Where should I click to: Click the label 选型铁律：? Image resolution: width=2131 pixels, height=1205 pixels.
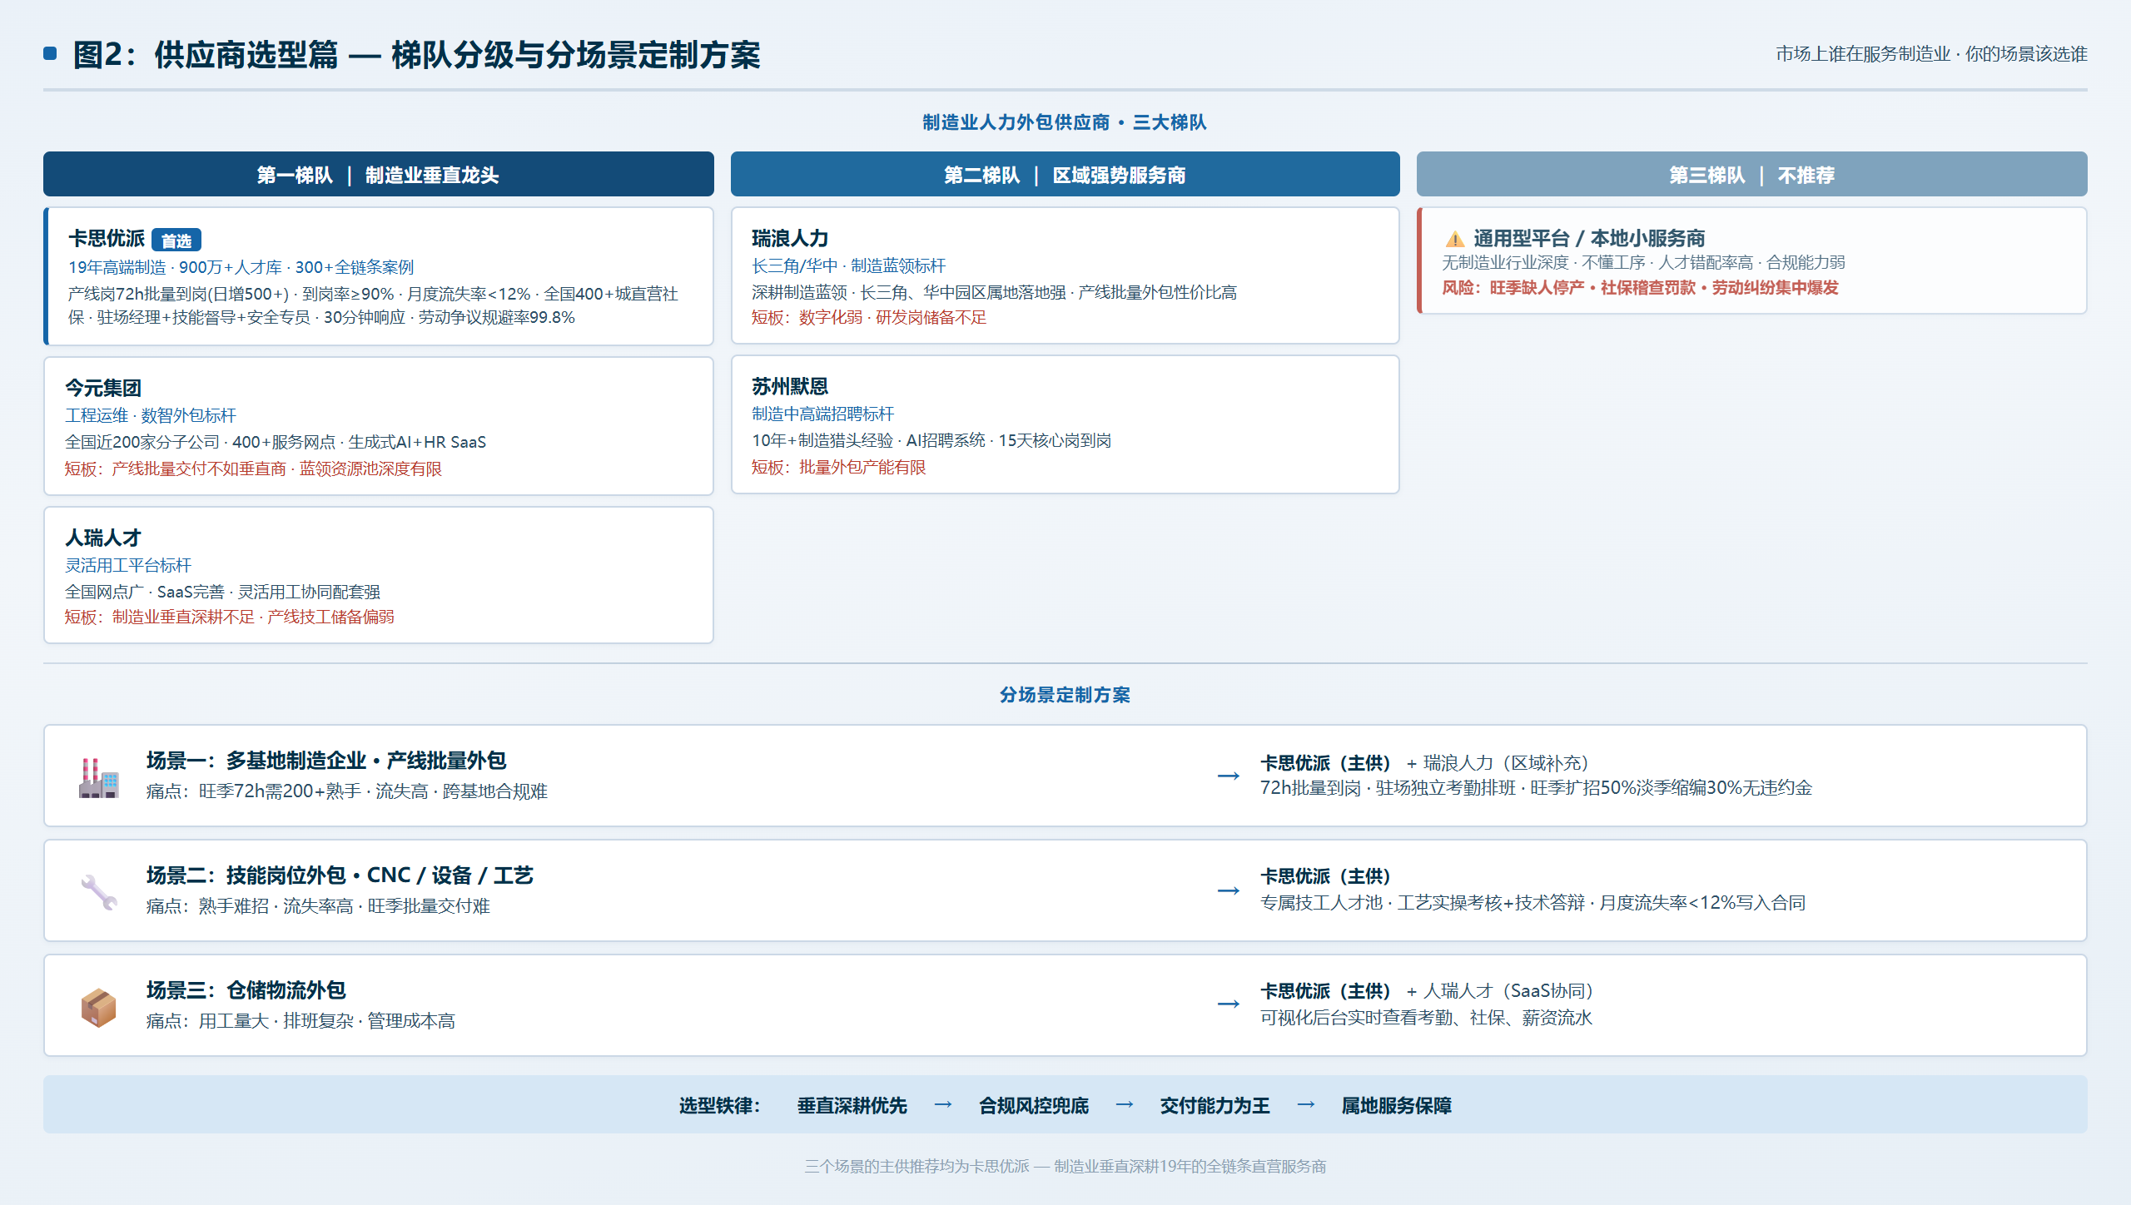[720, 1105]
